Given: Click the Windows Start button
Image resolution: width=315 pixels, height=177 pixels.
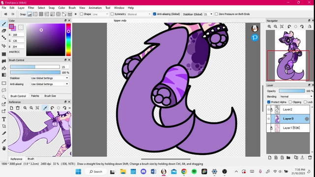Looking at the screenshot, I should pyautogui.click(x=78, y=172).
